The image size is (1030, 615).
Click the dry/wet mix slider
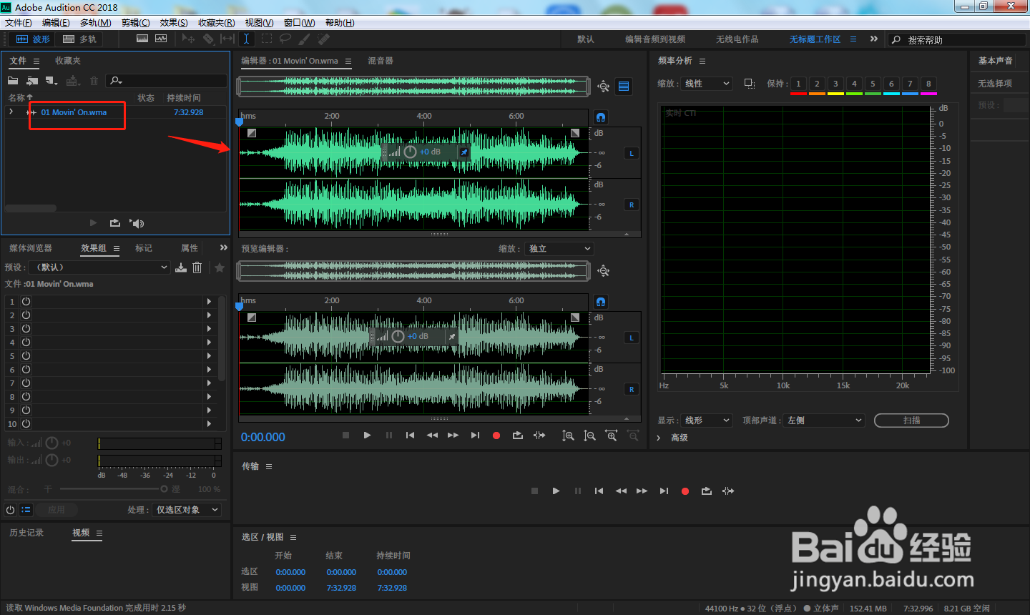114,489
